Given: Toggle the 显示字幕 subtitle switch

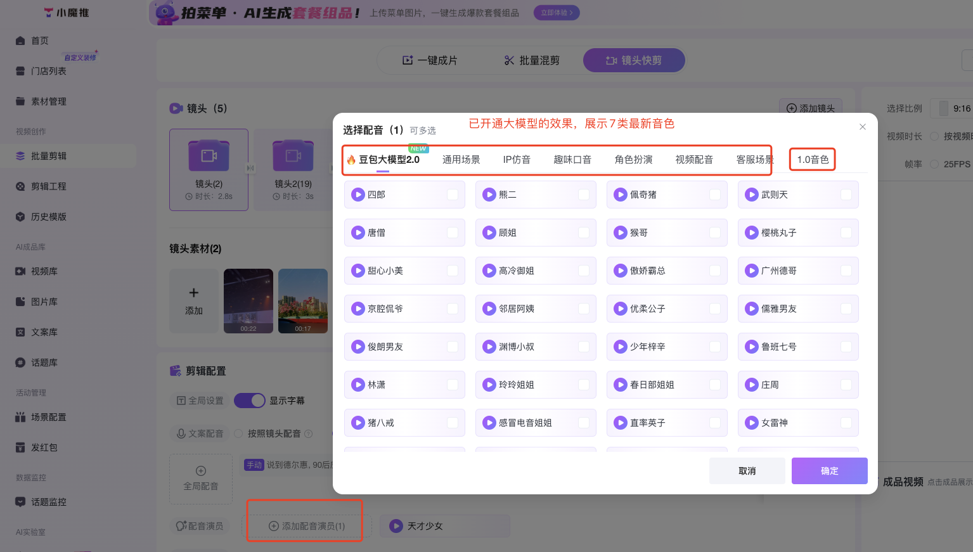Looking at the screenshot, I should [250, 400].
